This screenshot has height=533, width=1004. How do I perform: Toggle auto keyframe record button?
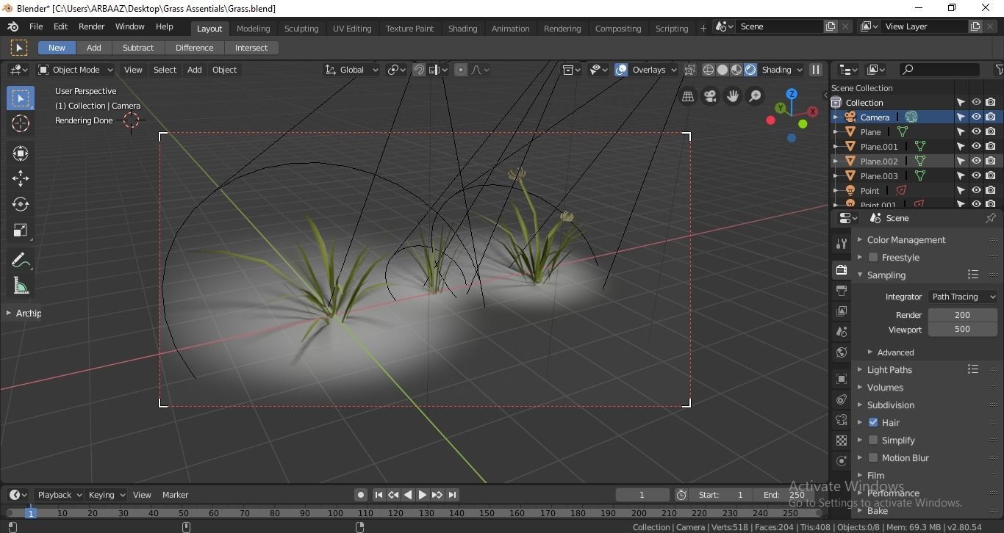[361, 495]
